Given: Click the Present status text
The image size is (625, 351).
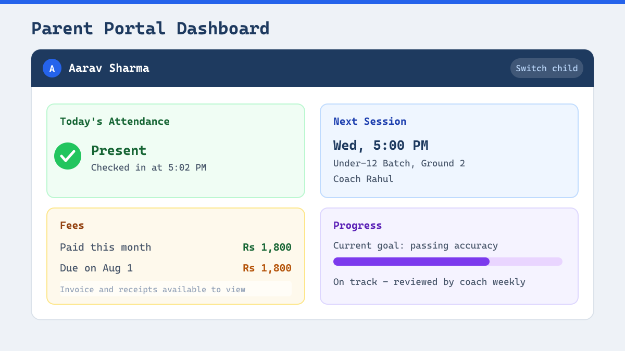Looking at the screenshot, I should point(119,150).
